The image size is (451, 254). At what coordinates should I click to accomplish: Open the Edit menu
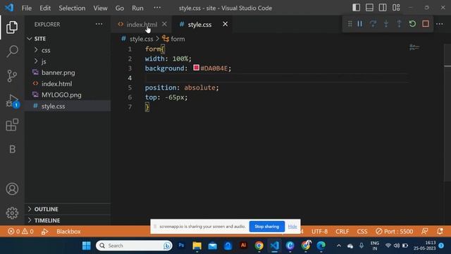coord(45,8)
